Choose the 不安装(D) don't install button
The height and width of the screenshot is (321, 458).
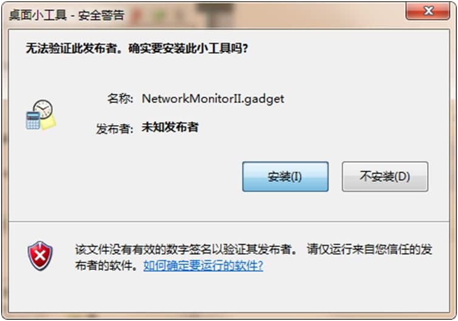click(x=385, y=177)
